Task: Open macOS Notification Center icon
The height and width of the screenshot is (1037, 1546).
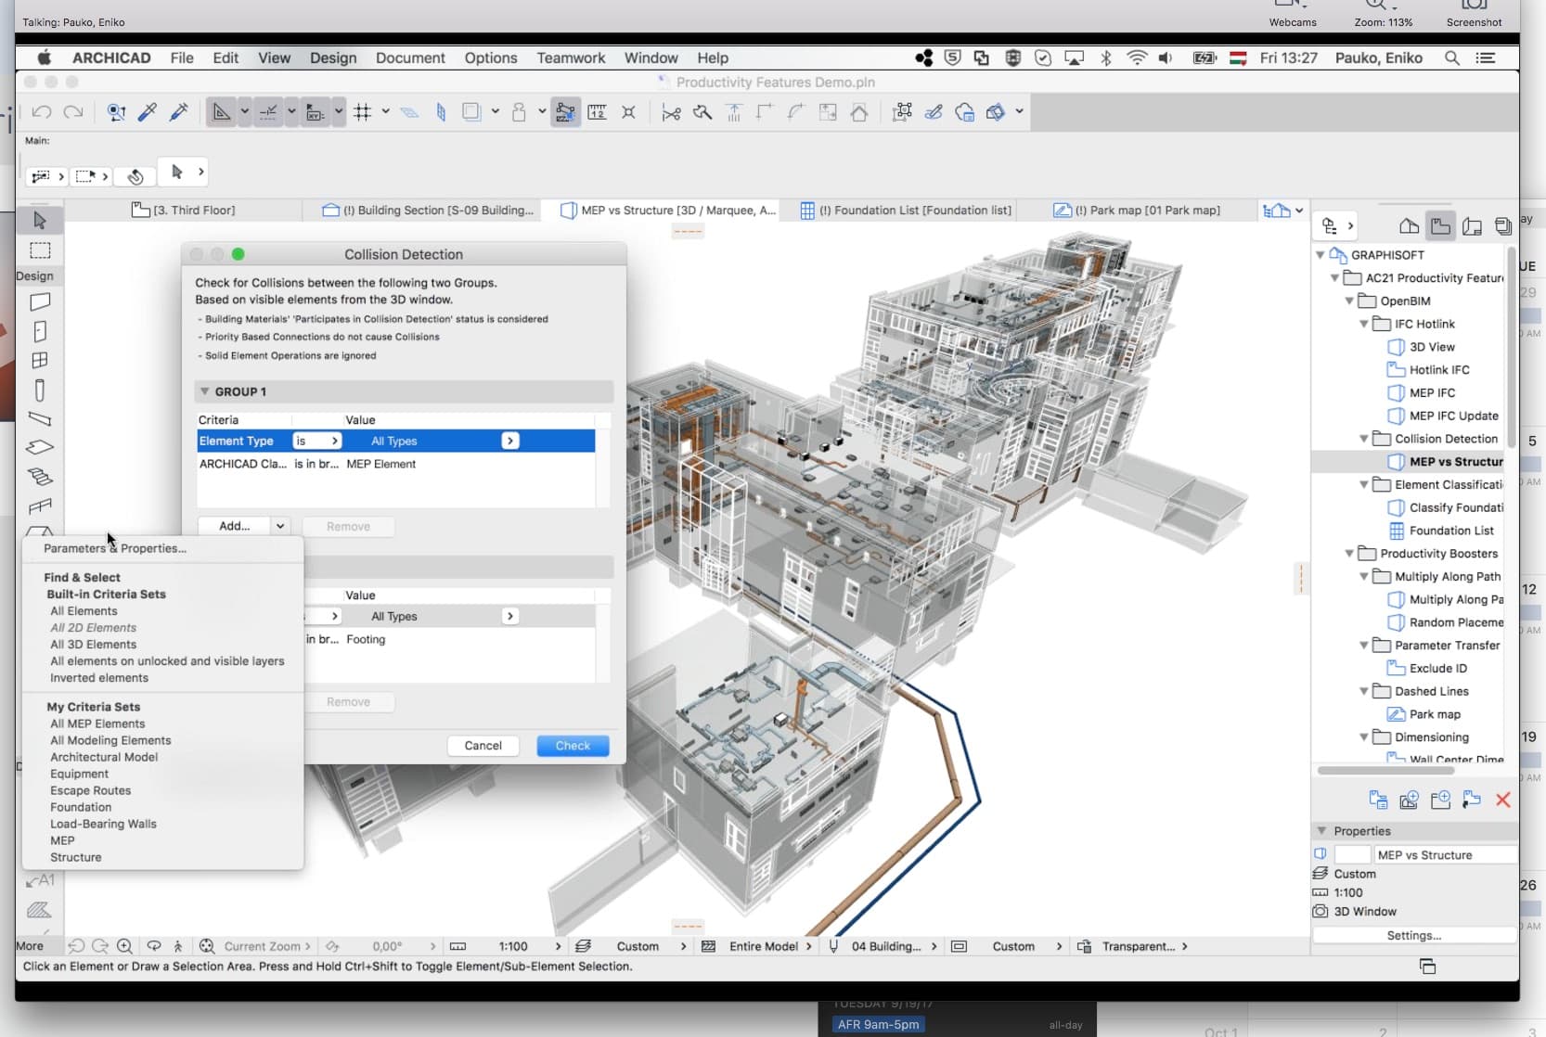Action: (1486, 58)
